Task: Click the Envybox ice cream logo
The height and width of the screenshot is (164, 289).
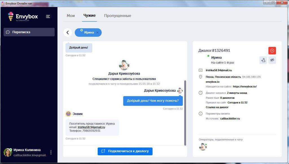Action: tap(11, 16)
